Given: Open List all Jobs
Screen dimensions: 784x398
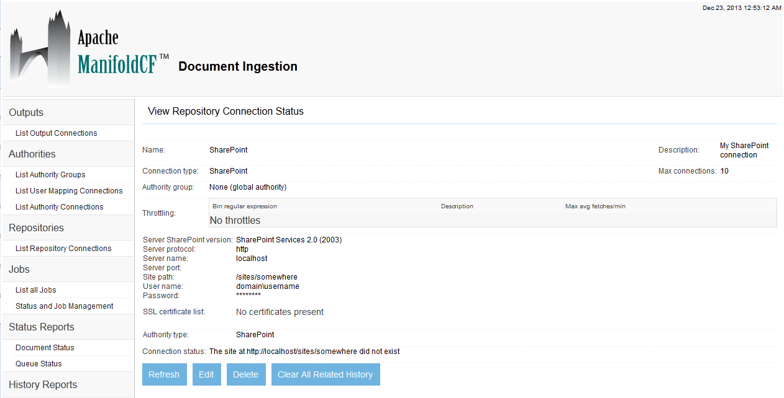Looking at the screenshot, I should (x=35, y=290).
